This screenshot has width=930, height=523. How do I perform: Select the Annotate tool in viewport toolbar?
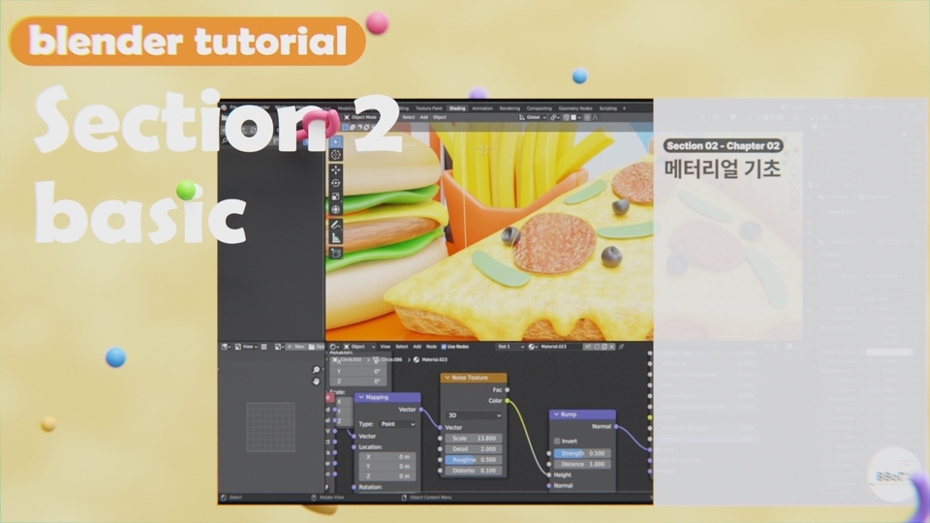336,226
